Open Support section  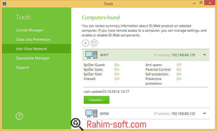(23, 67)
